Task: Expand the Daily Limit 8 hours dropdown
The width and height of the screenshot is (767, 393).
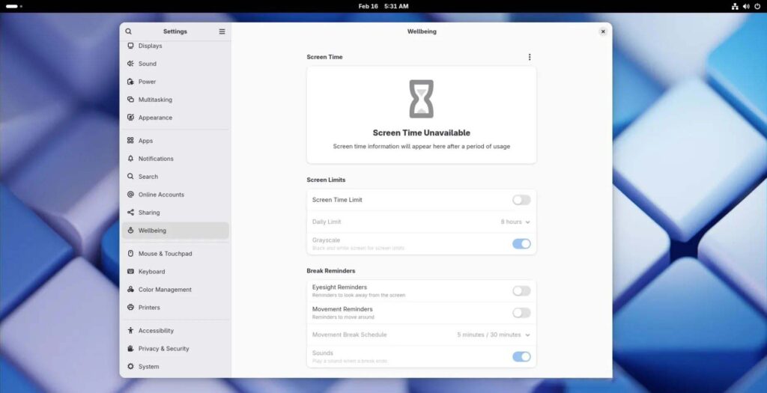Action: coord(515,222)
